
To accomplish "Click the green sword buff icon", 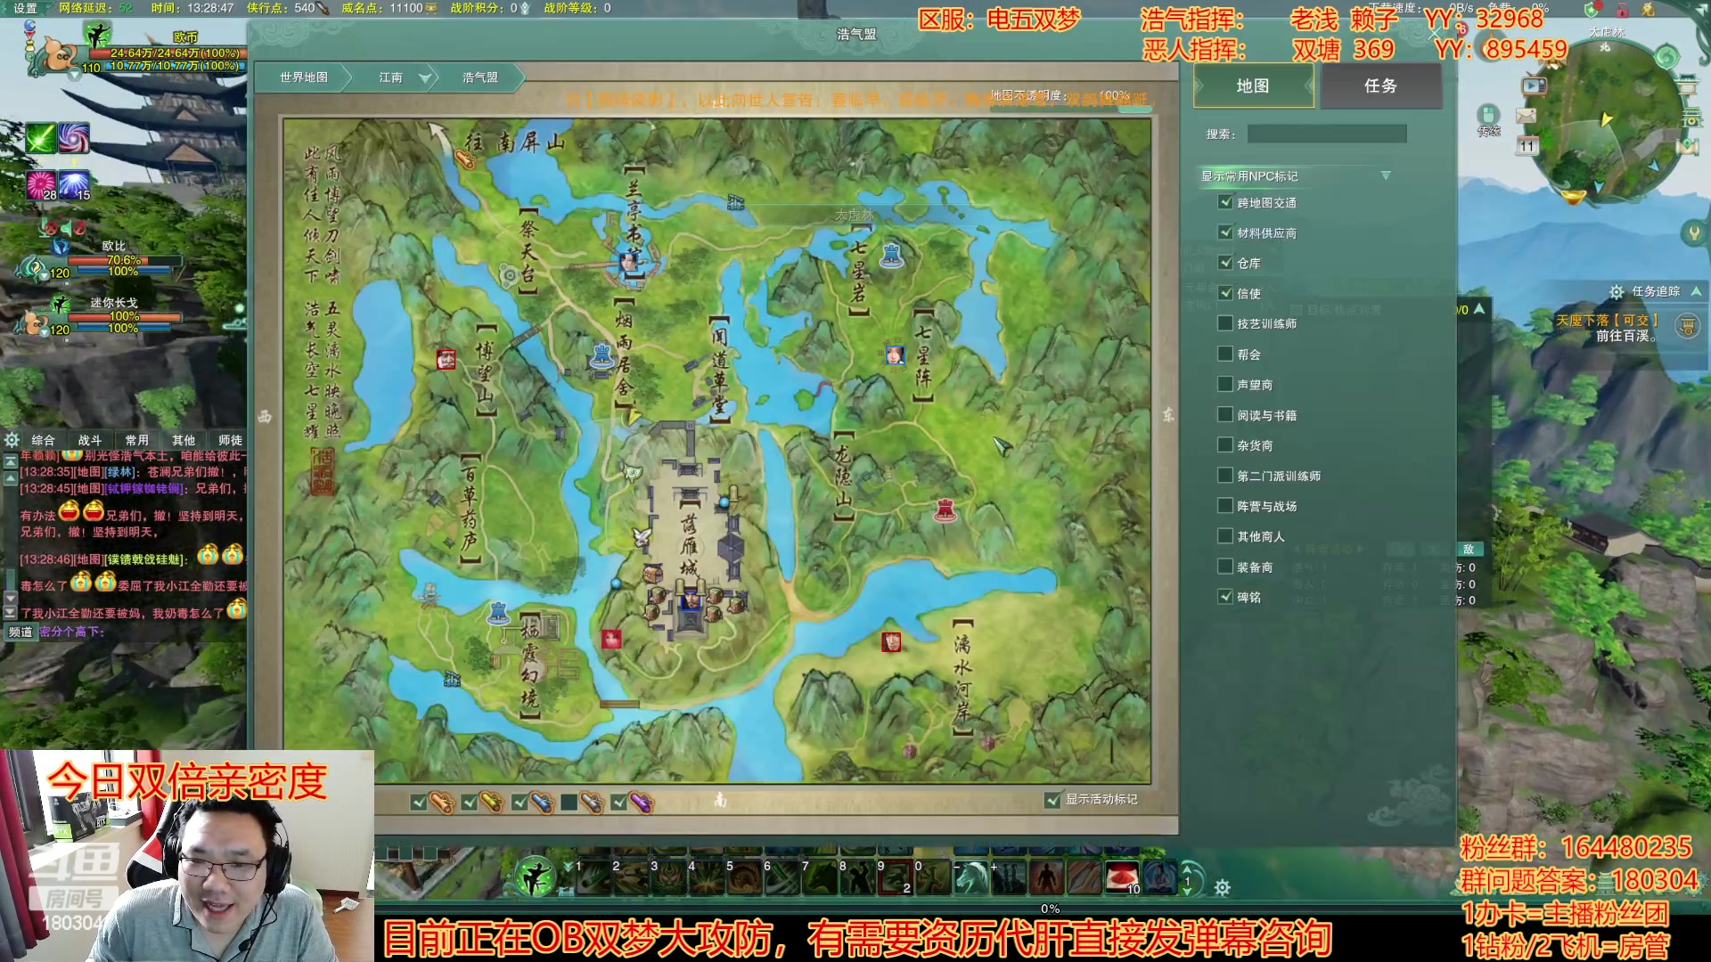I will click(40, 138).
